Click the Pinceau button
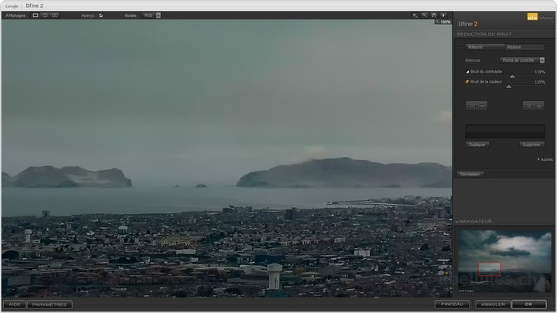The height and width of the screenshot is (313, 557). [453, 304]
